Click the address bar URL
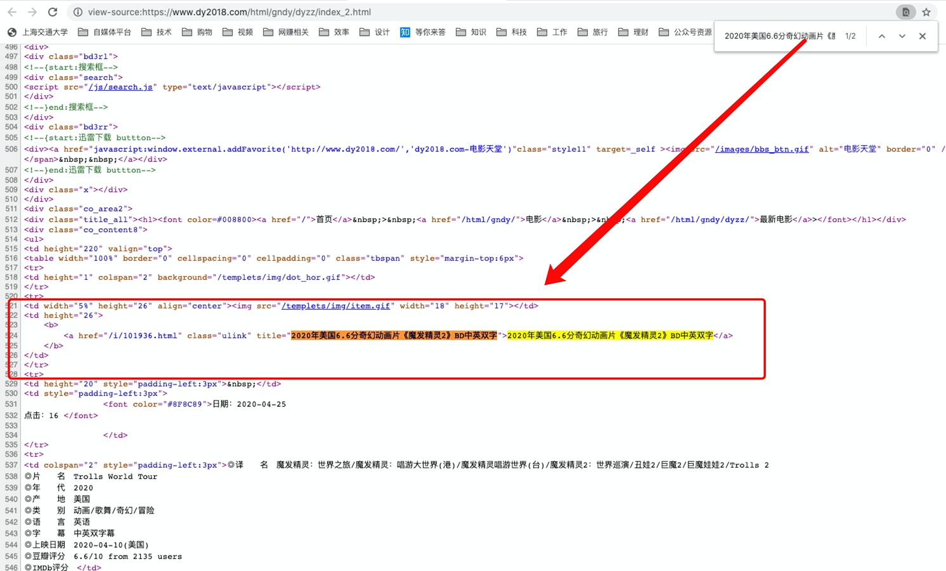 [230, 12]
